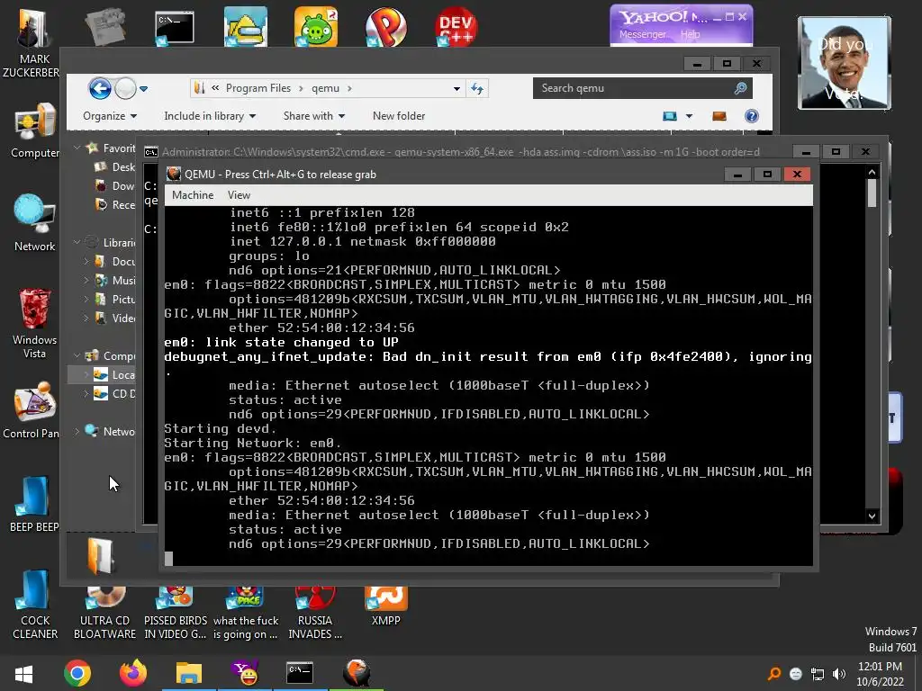922x691 pixels.
Task: Open the Organize menu in Explorer
Action: (110, 116)
